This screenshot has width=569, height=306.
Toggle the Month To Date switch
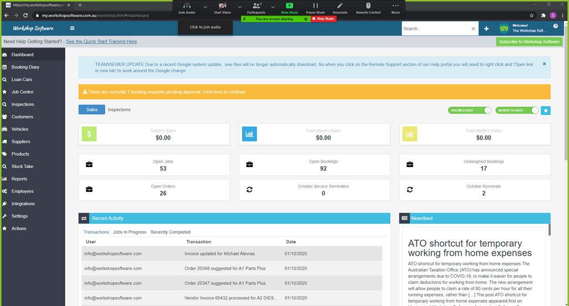517,110
